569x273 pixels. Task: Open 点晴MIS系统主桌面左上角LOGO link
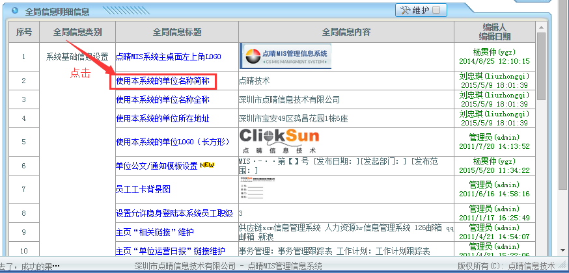tap(168, 57)
